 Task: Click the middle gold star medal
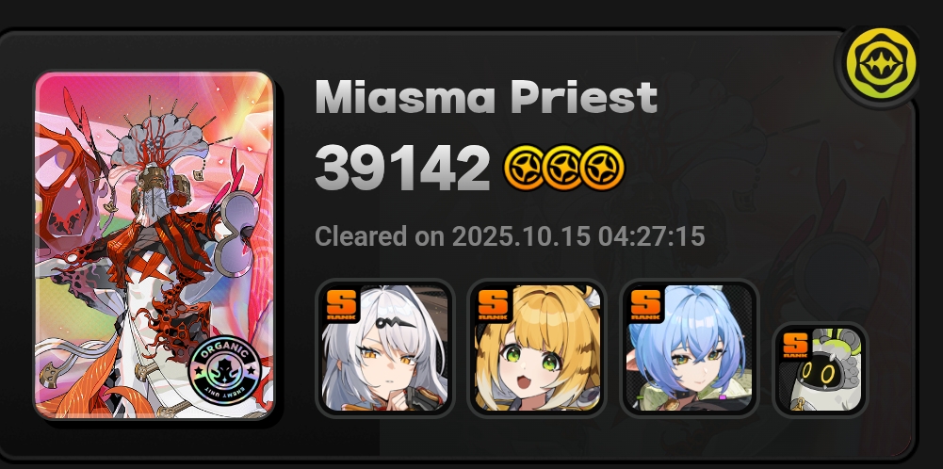[x=563, y=168]
